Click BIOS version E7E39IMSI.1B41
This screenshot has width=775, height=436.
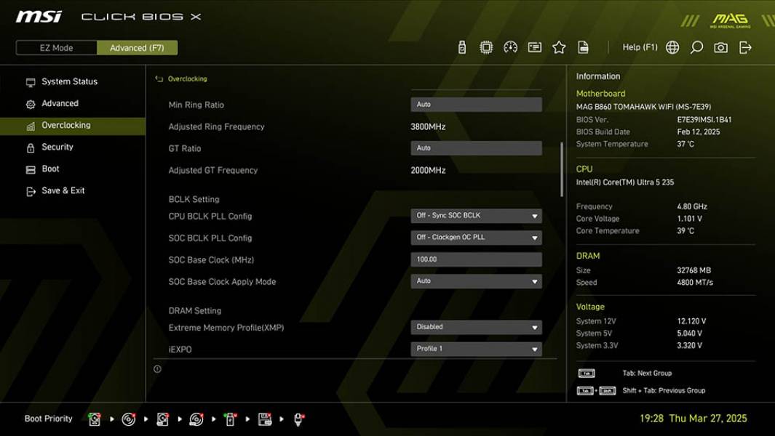point(704,119)
